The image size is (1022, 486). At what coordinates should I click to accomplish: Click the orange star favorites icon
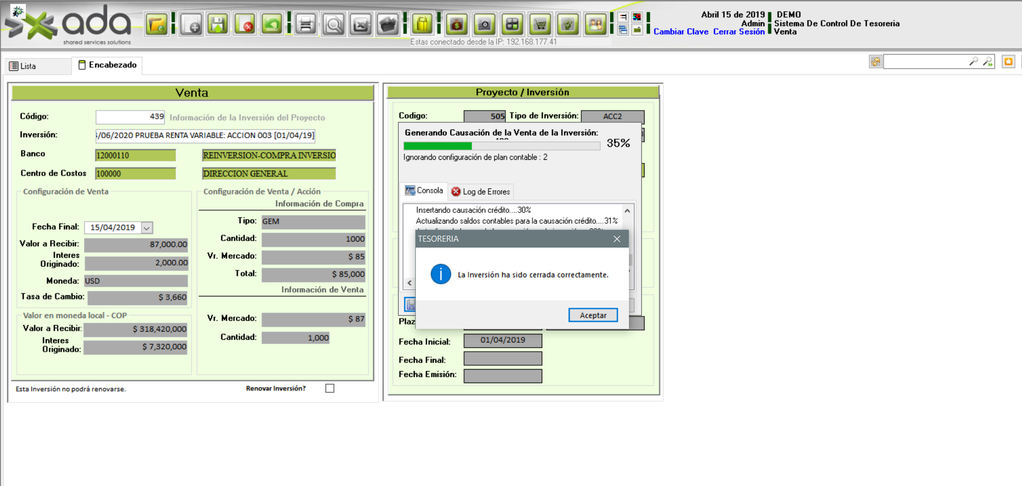click(x=1008, y=62)
